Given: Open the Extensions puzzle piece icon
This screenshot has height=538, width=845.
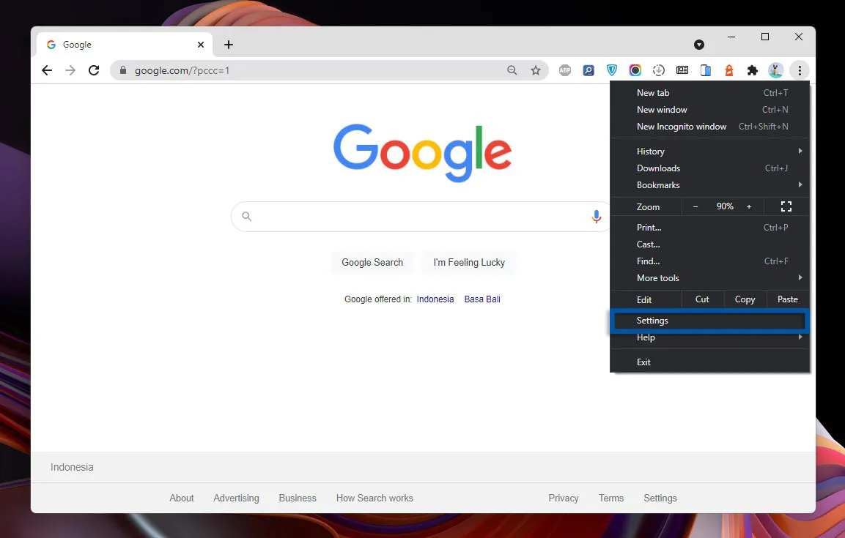Looking at the screenshot, I should pos(752,70).
